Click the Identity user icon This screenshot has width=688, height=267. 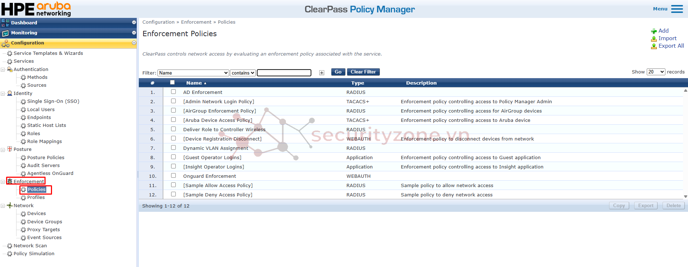[x=10, y=93]
